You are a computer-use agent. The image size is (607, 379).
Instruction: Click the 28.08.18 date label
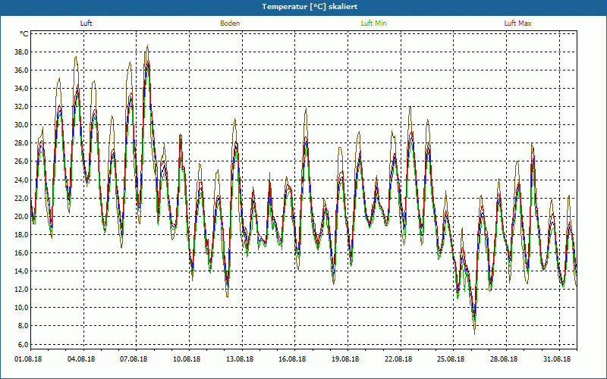(x=504, y=359)
